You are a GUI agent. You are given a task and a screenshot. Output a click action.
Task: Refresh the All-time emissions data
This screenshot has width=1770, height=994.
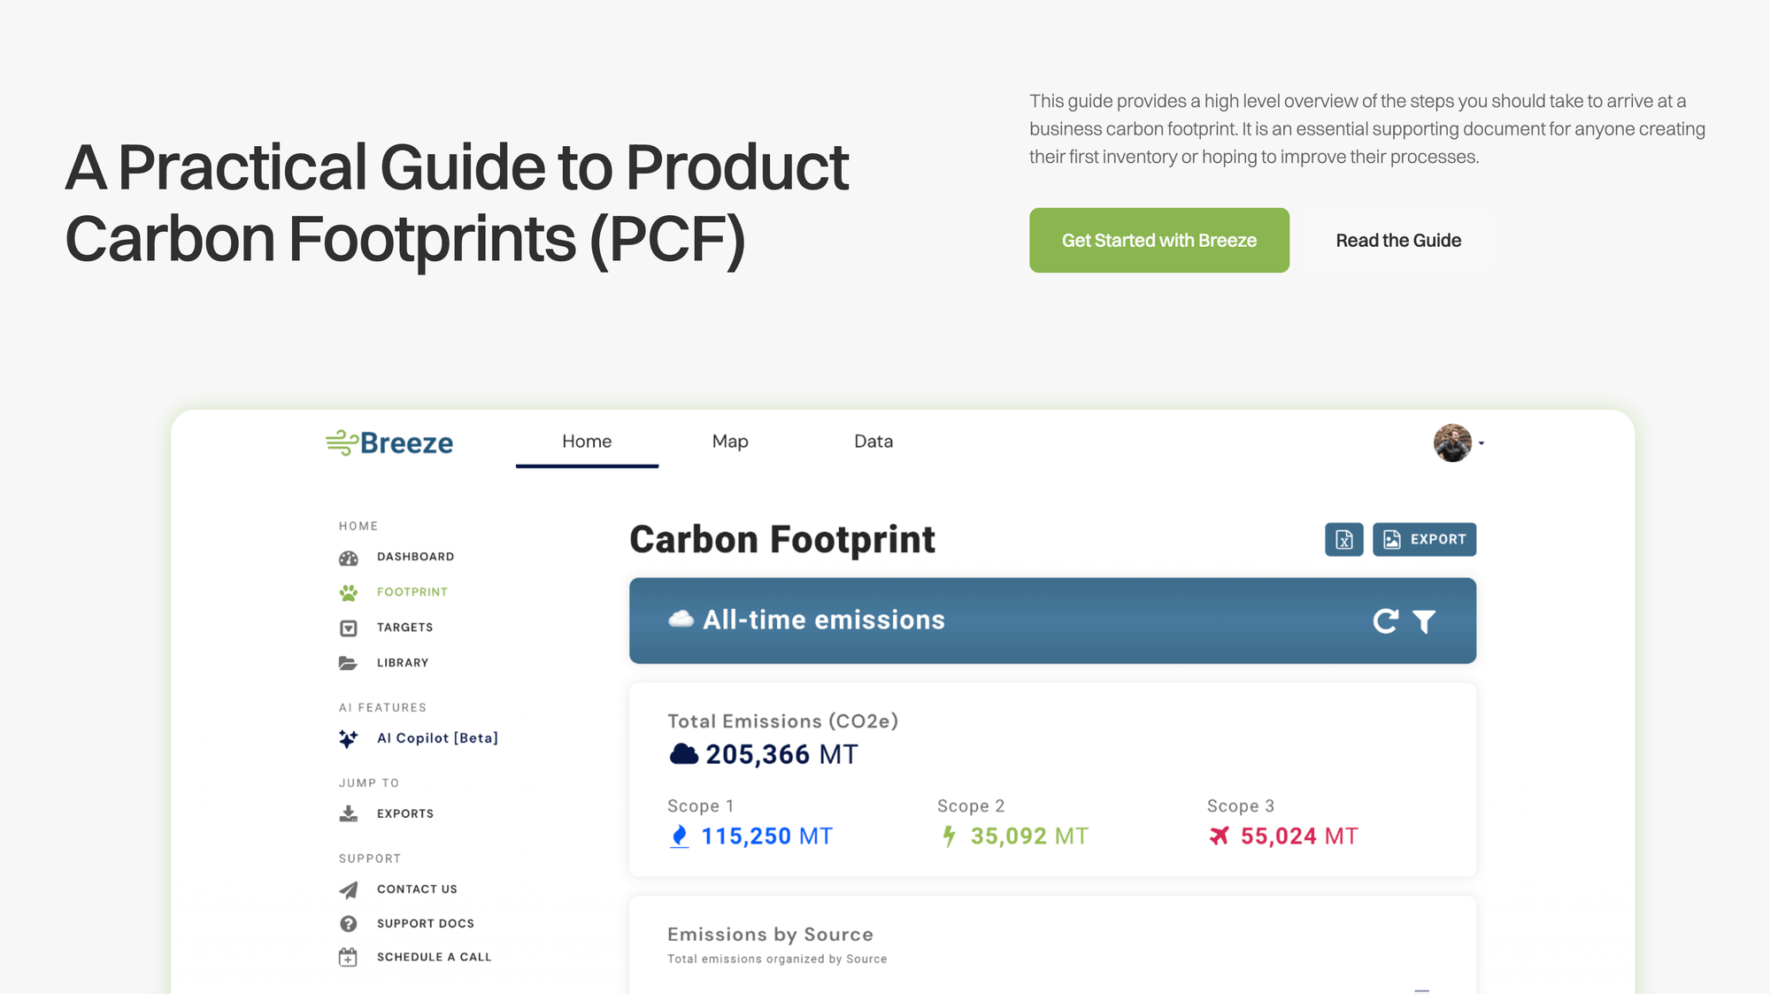1385,621
